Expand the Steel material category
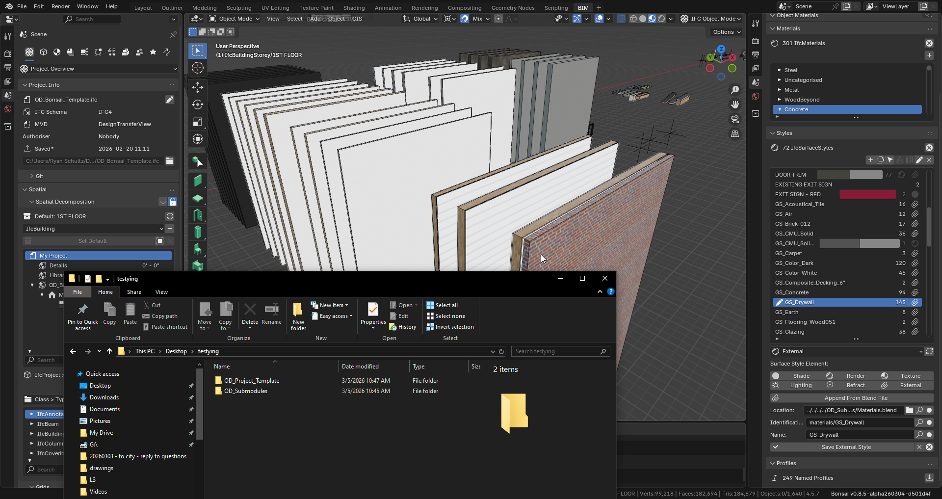The width and height of the screenshot is (942, 499). (780, 70)
